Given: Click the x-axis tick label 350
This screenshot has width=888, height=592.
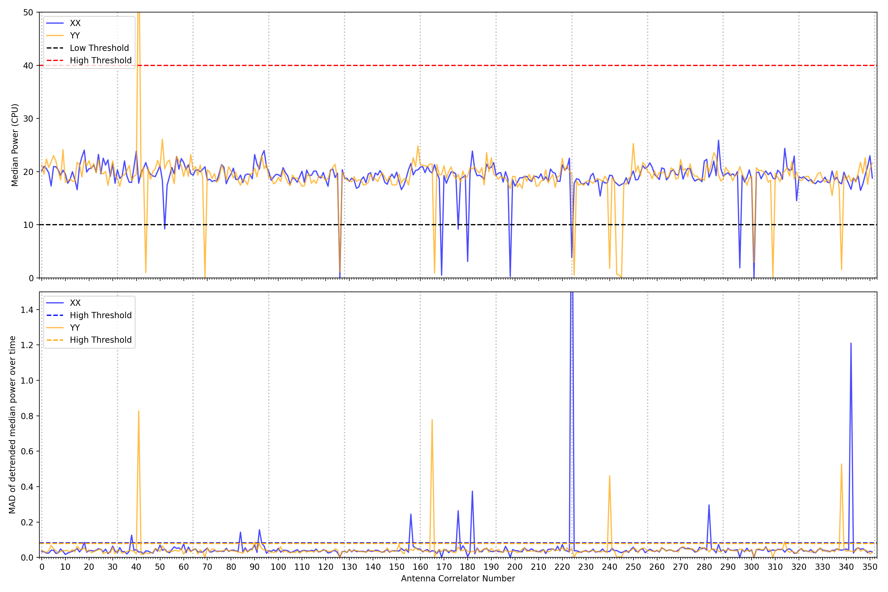Looking at the screenshot, I should click(x=870, y=567).
